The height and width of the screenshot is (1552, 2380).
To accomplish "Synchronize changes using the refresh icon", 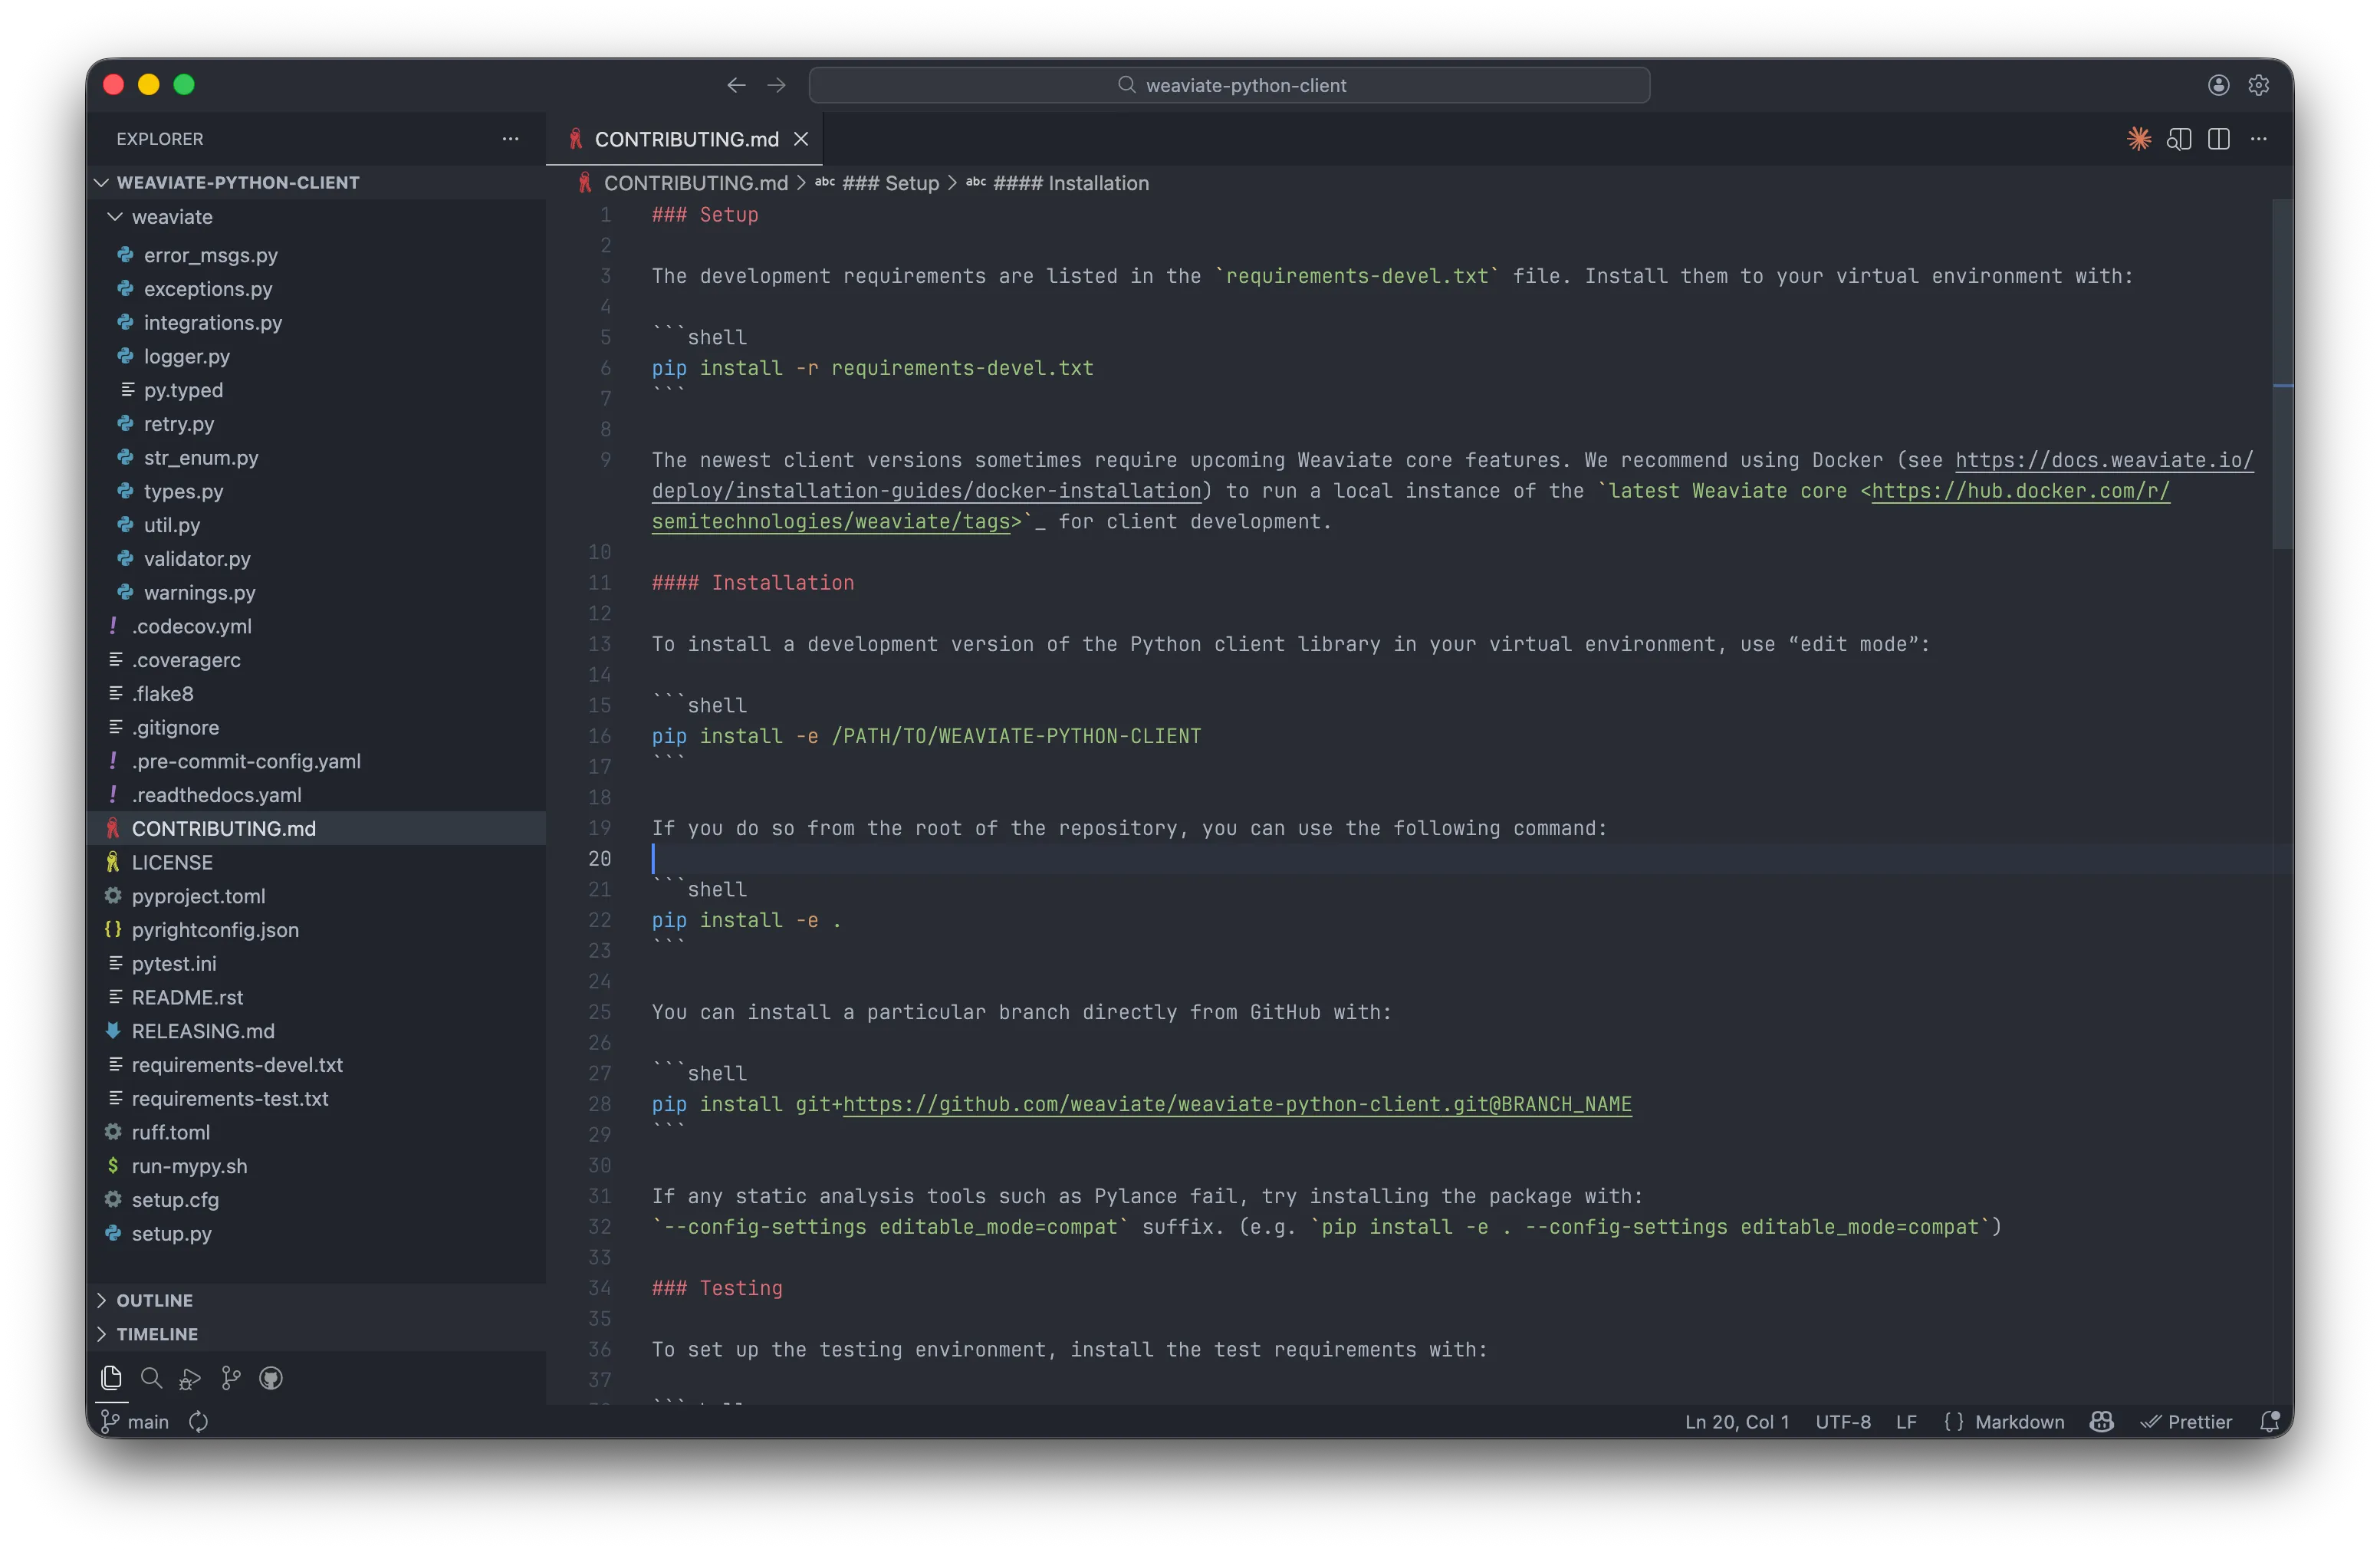I will (199, 1421).
